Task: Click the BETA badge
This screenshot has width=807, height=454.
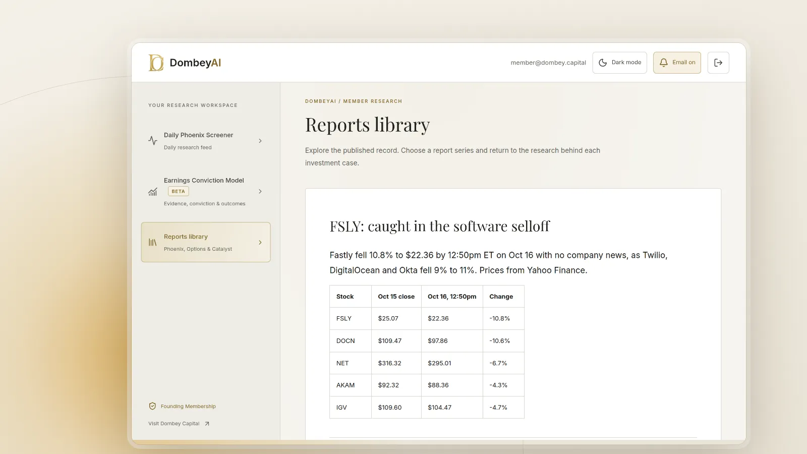Action: click(179, 191)
